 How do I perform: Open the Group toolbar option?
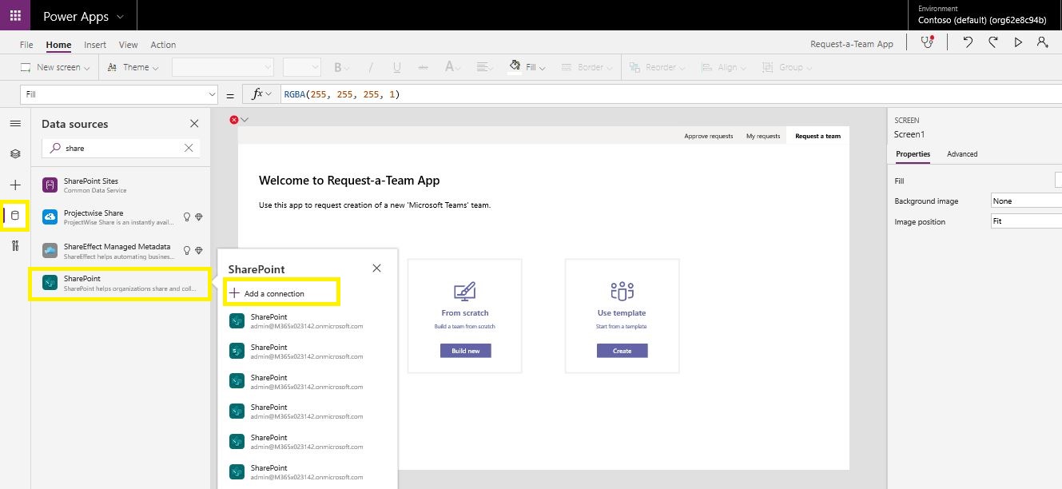[787, 67]
